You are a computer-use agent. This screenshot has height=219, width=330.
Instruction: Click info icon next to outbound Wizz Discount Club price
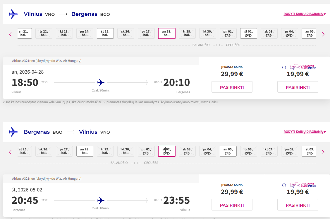(284, 67)
